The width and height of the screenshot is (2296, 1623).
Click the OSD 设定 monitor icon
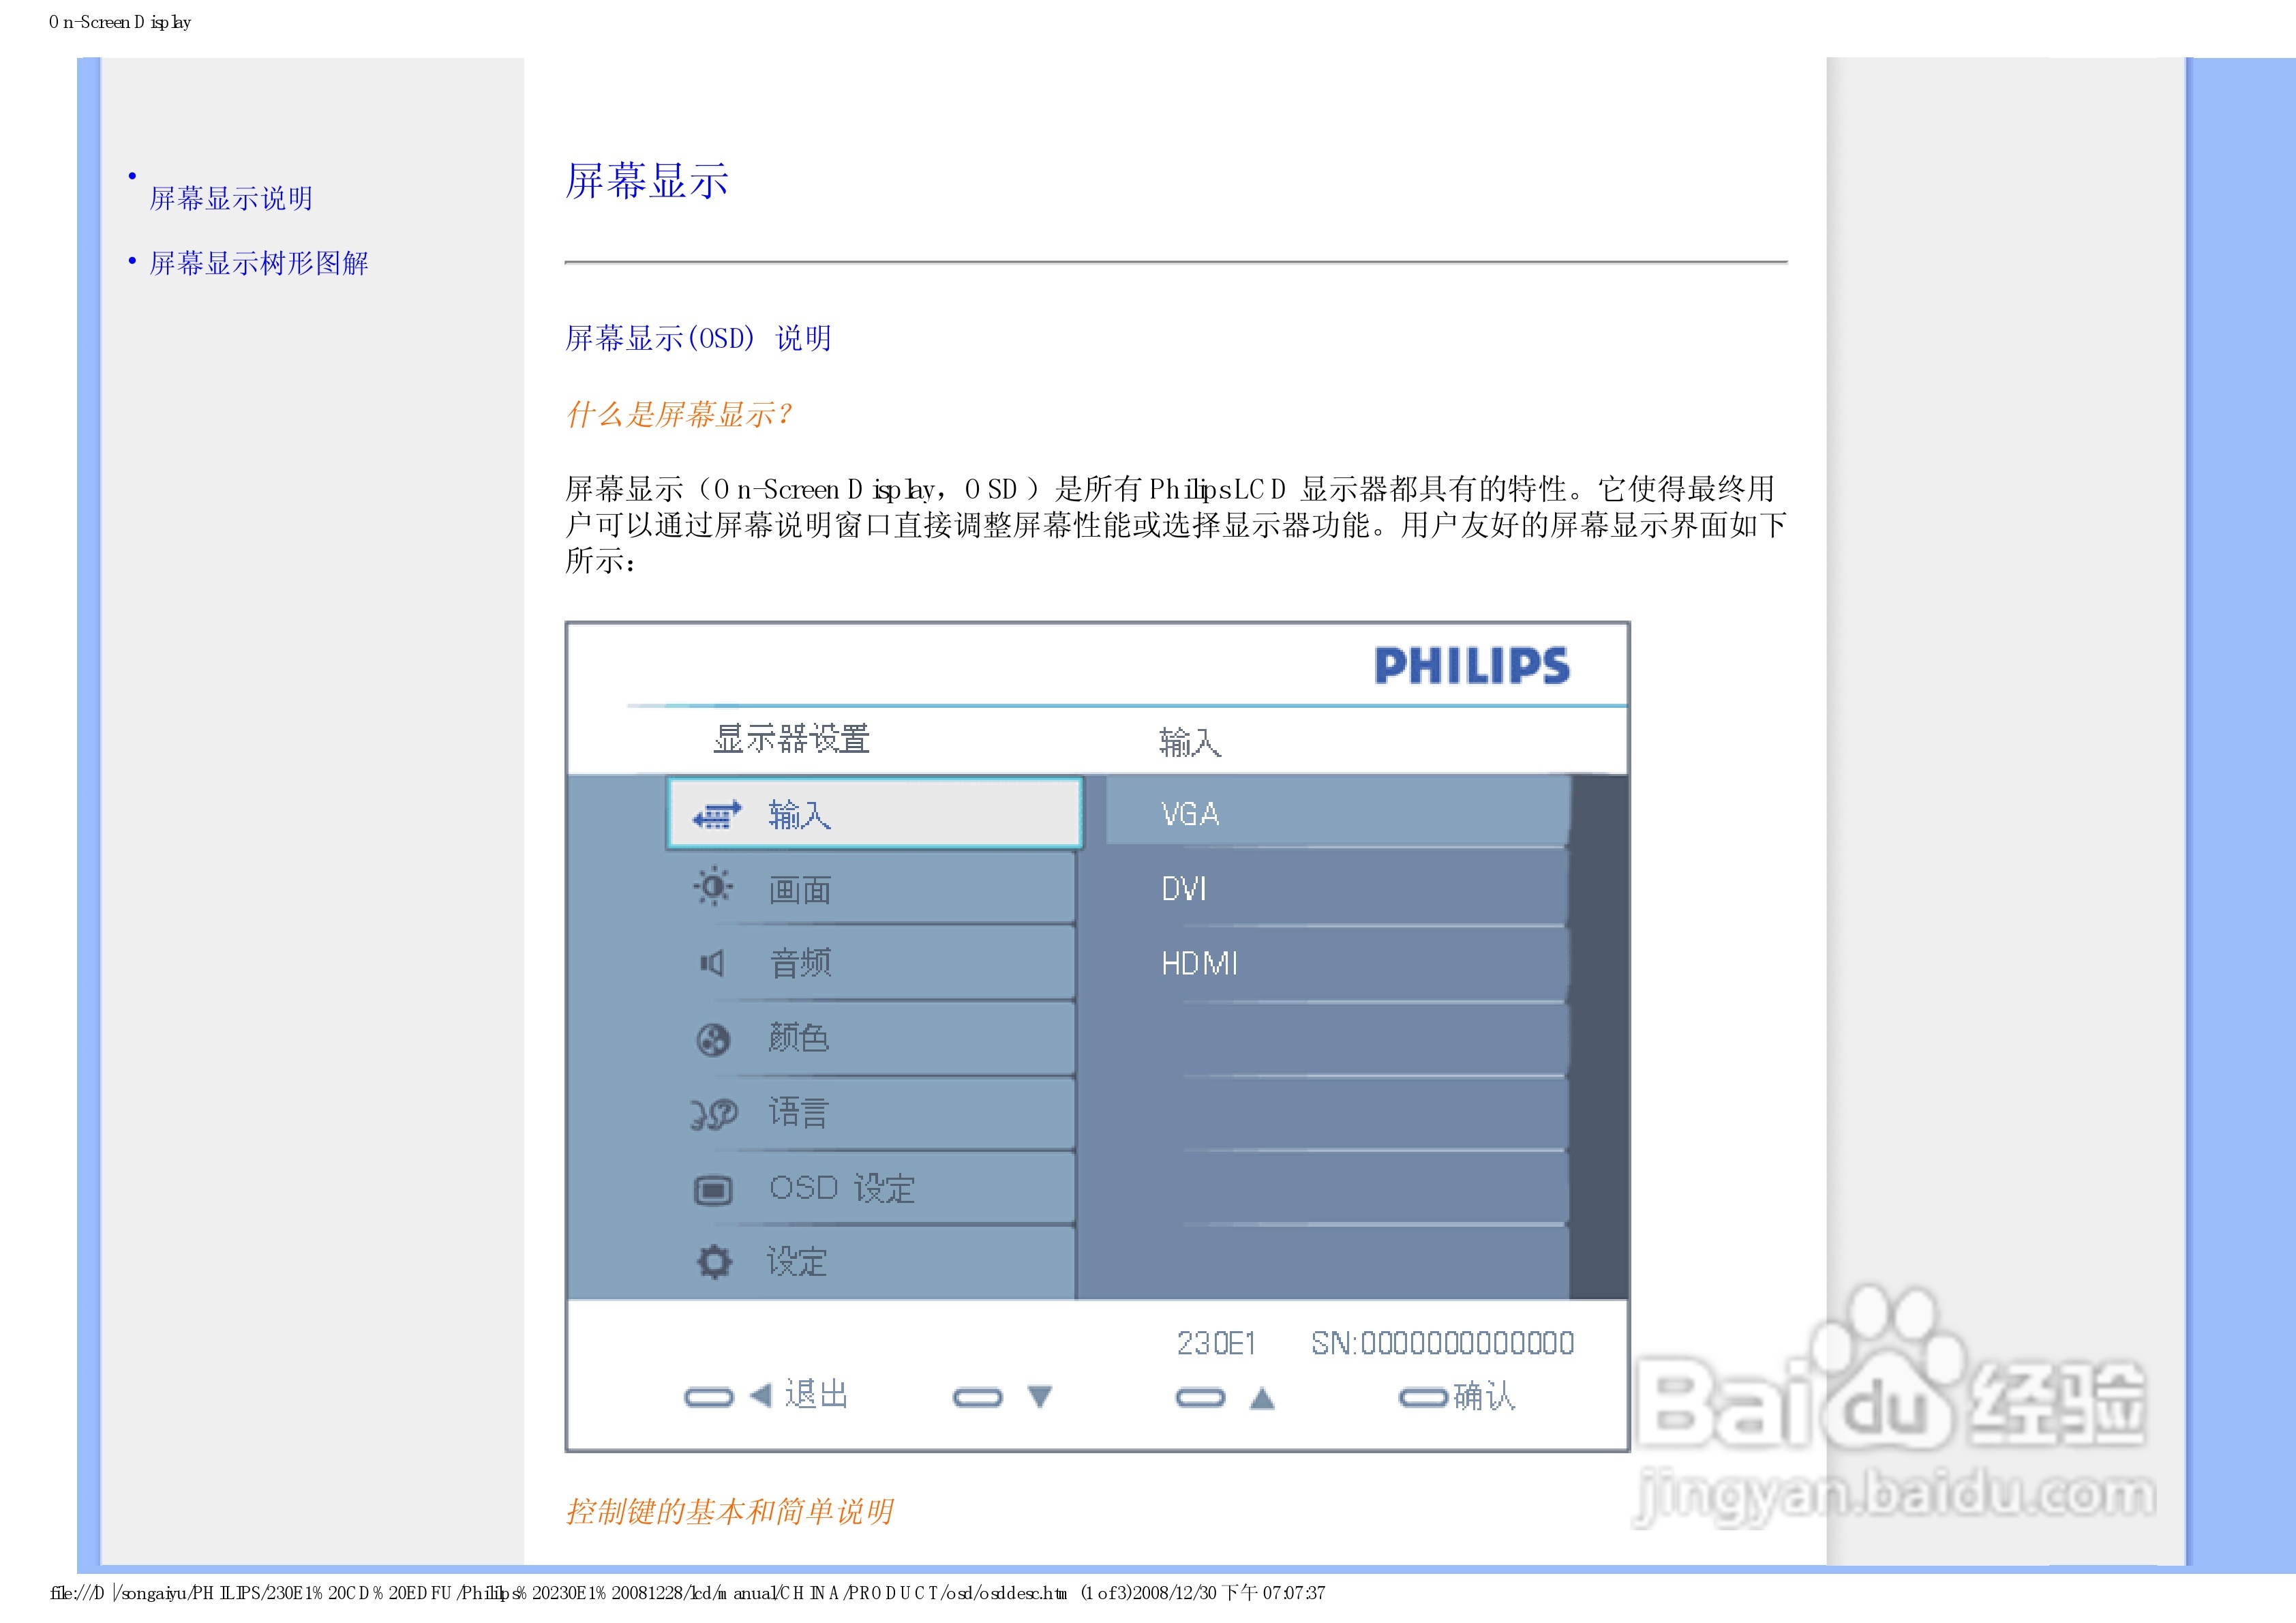coord(713,1190)
